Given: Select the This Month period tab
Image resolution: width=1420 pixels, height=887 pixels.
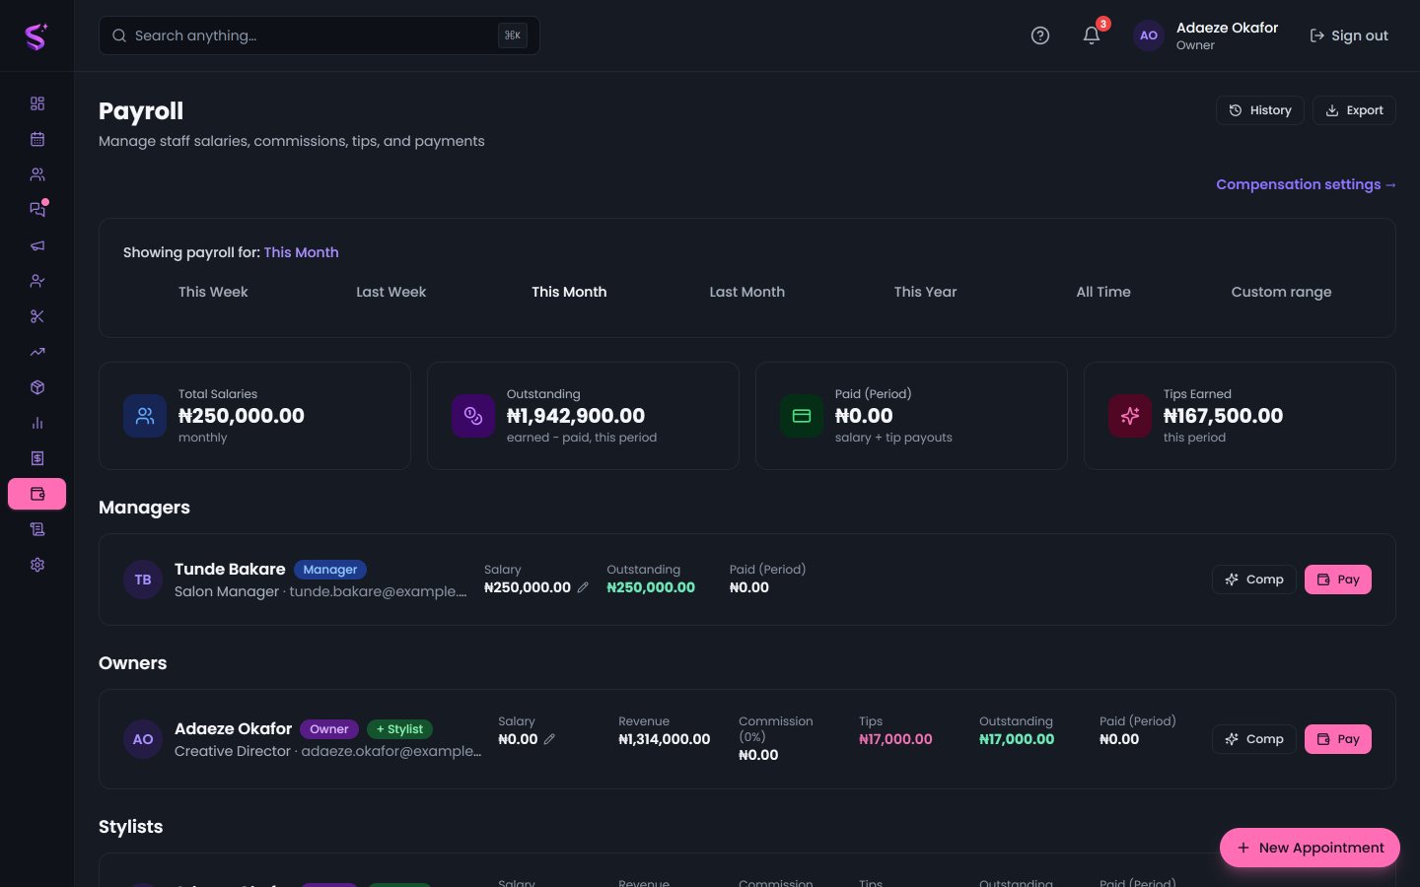Looking at the screenshot, I should pos(569,292).
